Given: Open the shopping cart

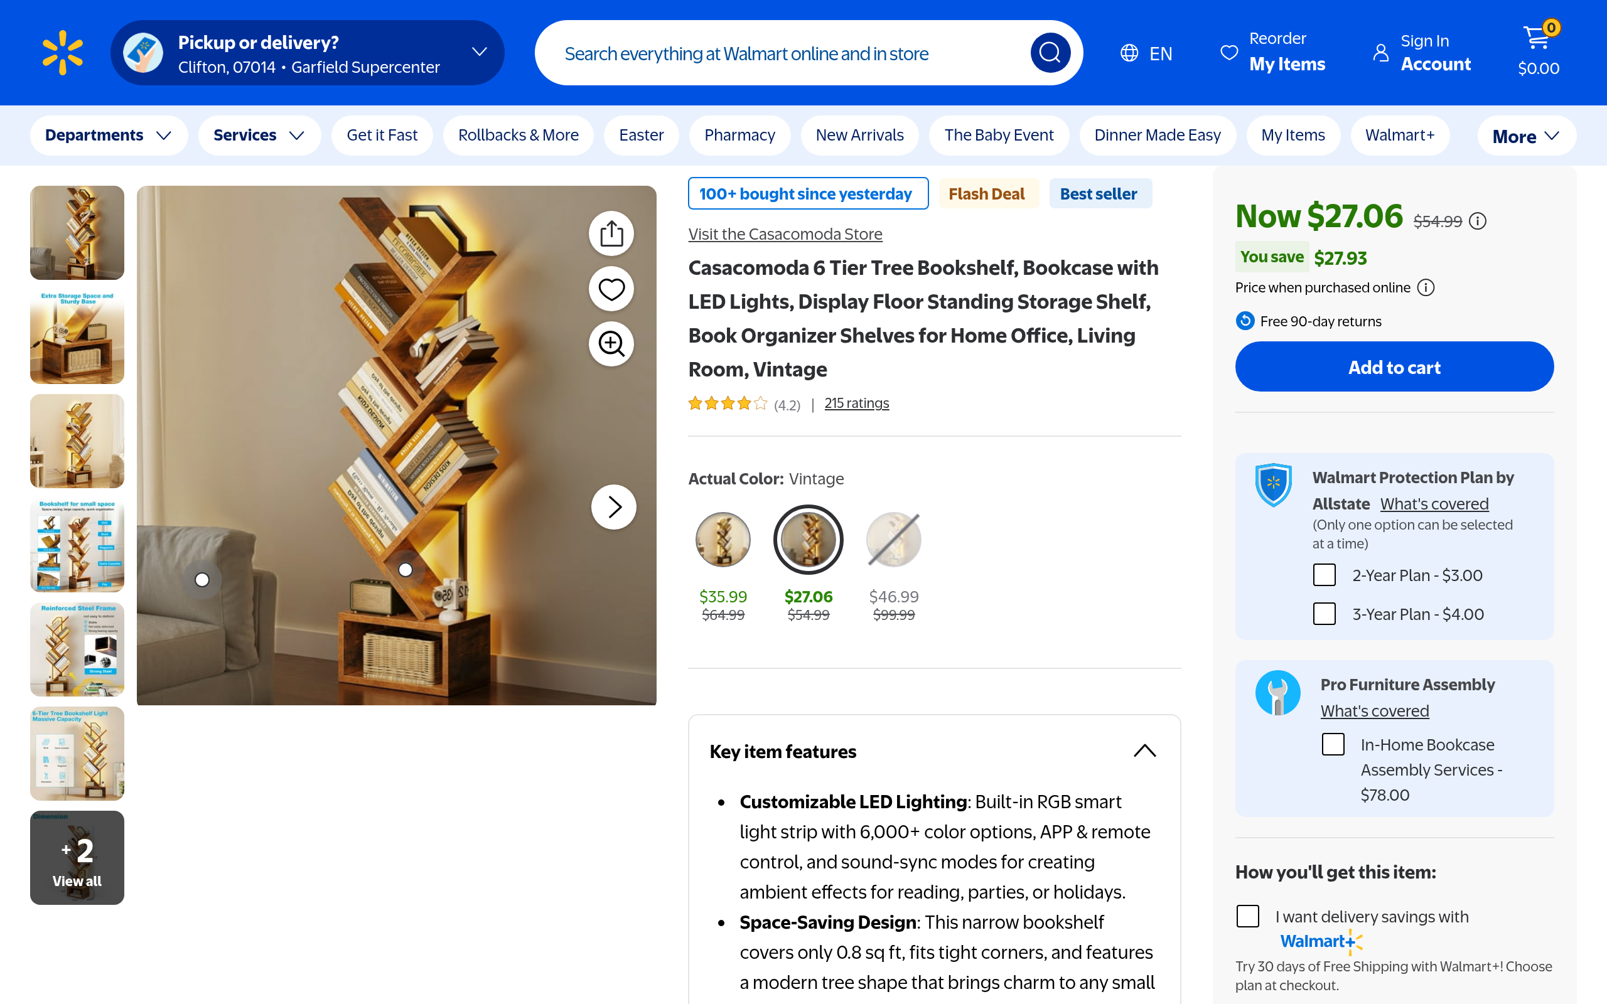Looking at the screenshot, I should [x=1538, y=51].
